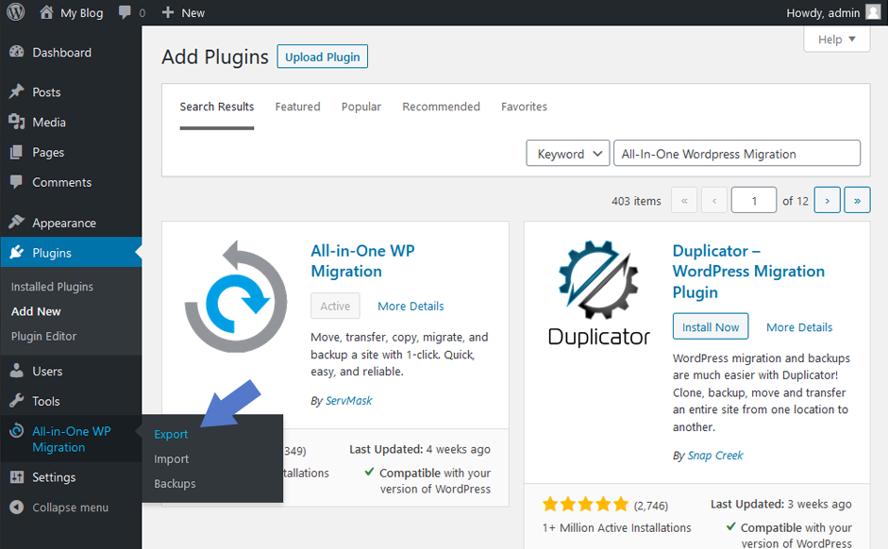This screenshot has height=549, width=888.
Task: Open the Duplicator WordPress Migration Plugin title
Action: click(748, 271)
